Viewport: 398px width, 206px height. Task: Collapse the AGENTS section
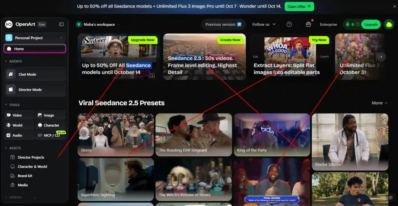pyautogui.click(x=14, y=61)
